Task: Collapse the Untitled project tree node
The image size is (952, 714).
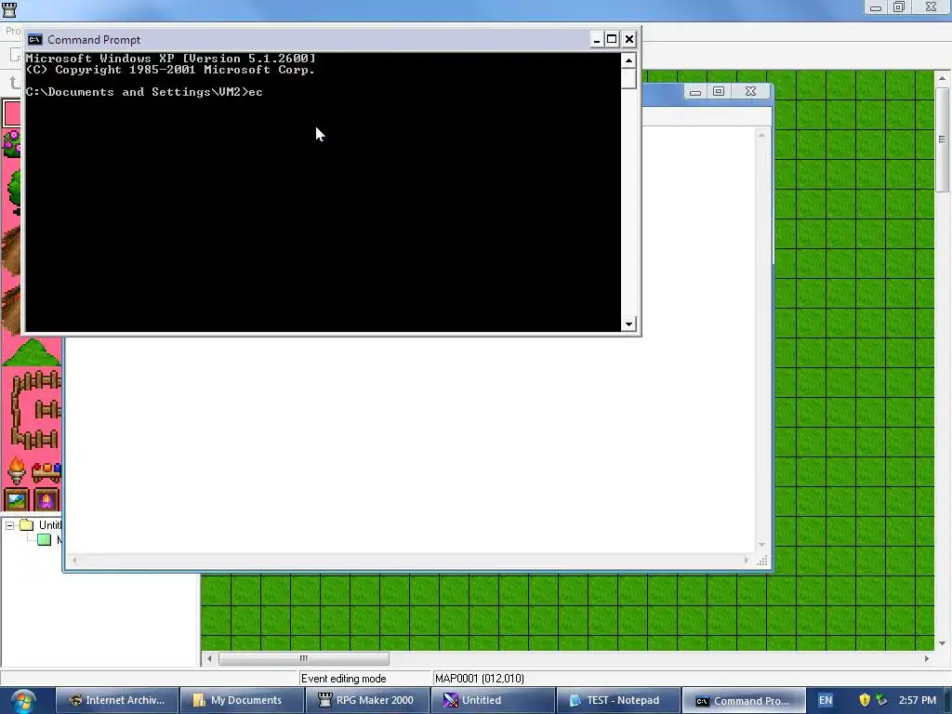Action: pos(9,525)
